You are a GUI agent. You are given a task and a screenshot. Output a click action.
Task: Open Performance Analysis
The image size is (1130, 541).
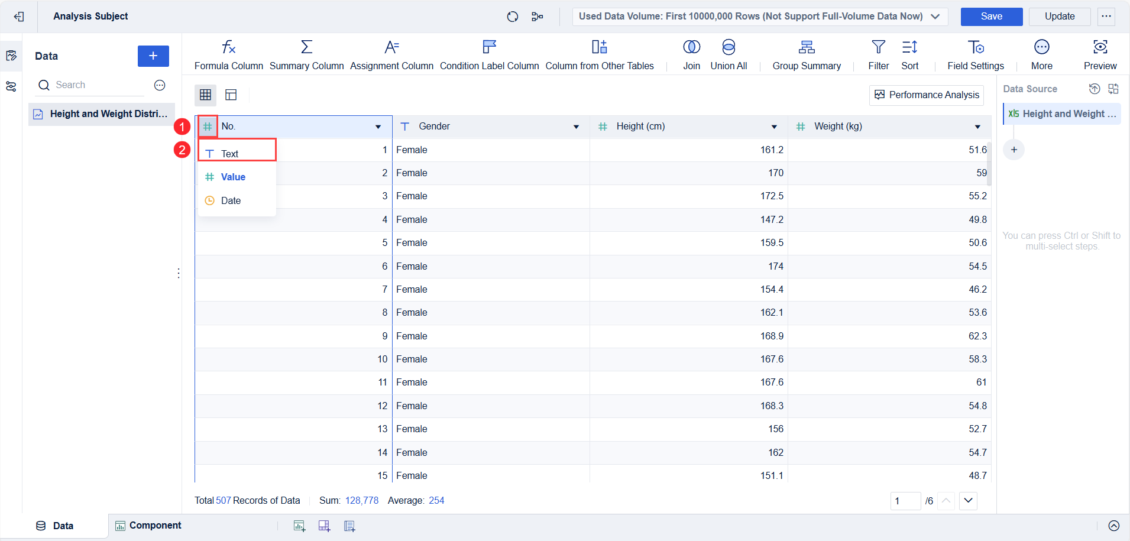927,95
